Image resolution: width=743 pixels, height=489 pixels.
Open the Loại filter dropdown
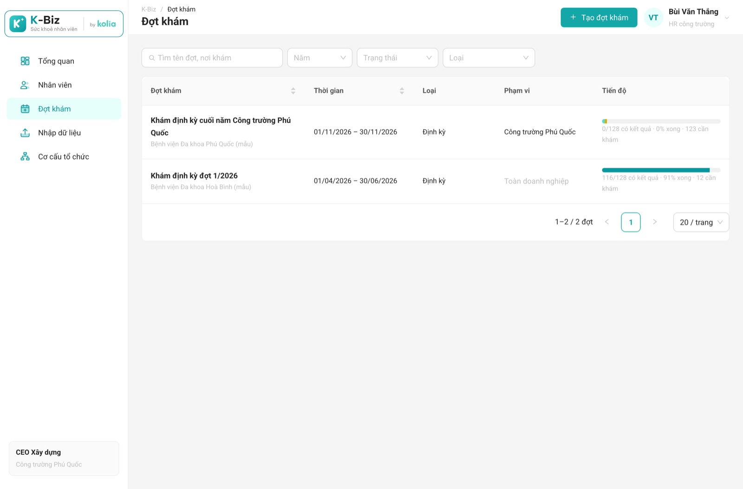pos(489,58)
